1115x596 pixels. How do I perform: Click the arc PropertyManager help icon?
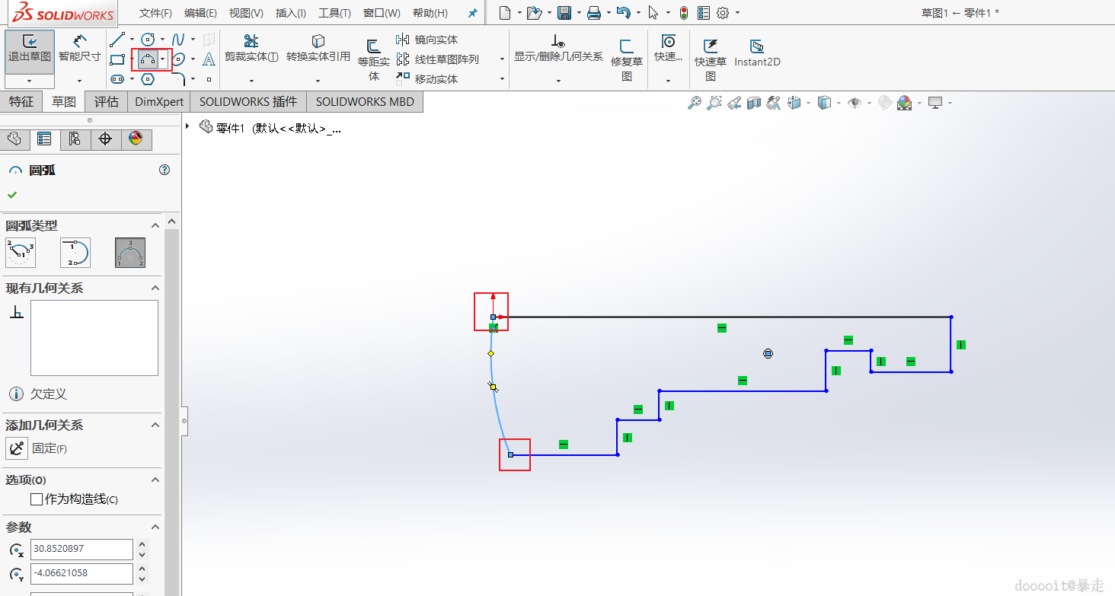(x=164, y=170)
